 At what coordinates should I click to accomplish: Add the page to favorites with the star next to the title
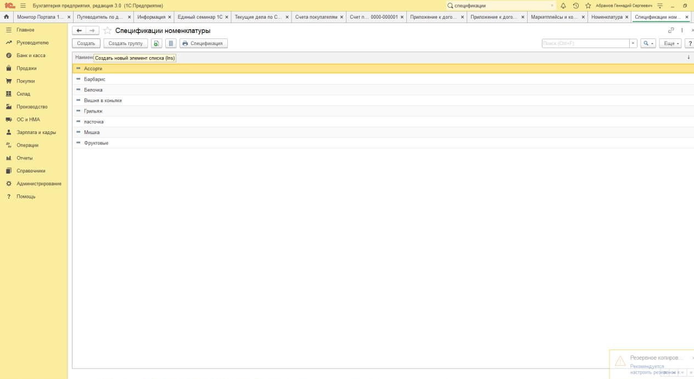pyautogui.click(x=108, y=31)
